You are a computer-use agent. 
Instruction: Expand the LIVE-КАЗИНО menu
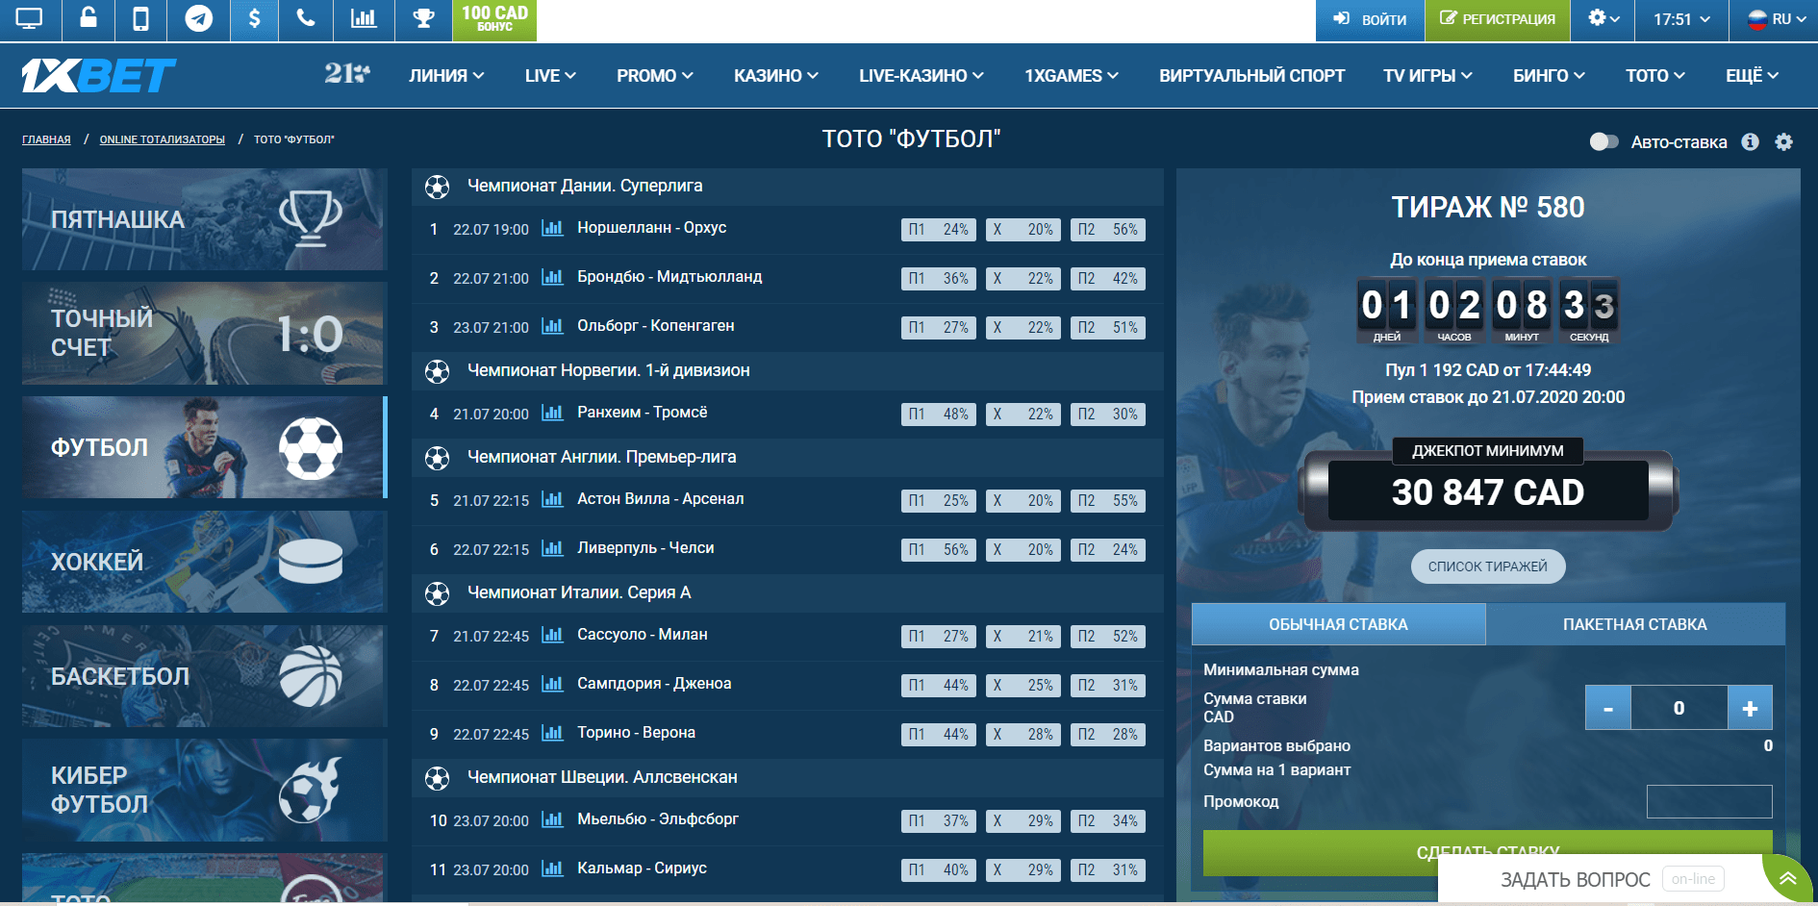tap(922, 75)
